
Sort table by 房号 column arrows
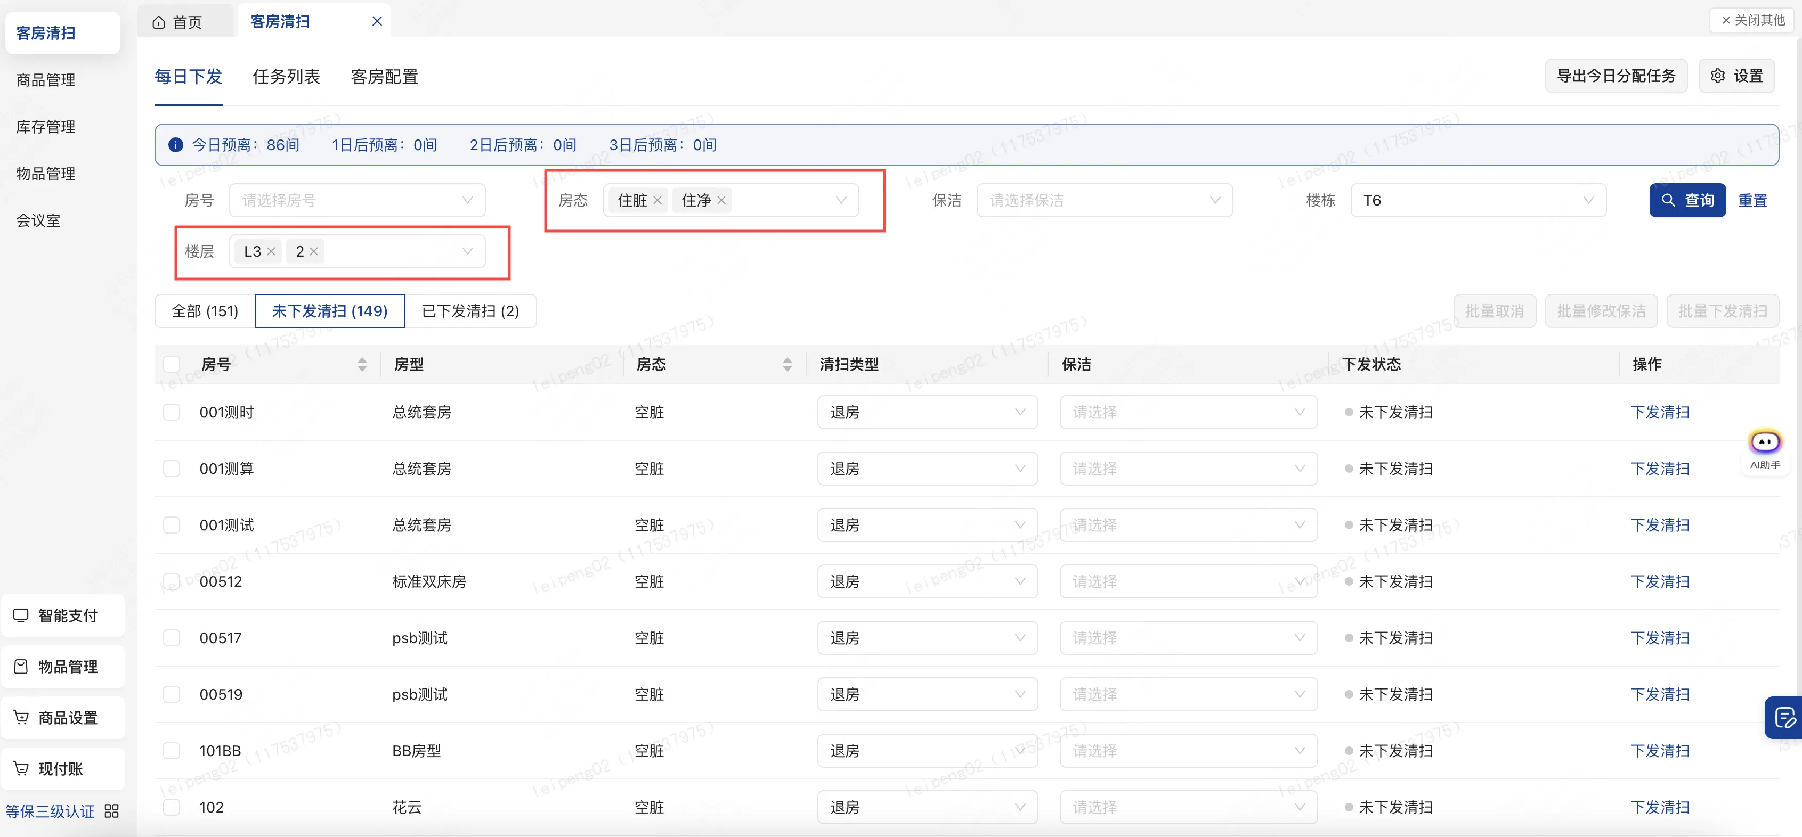coord(362,364)
